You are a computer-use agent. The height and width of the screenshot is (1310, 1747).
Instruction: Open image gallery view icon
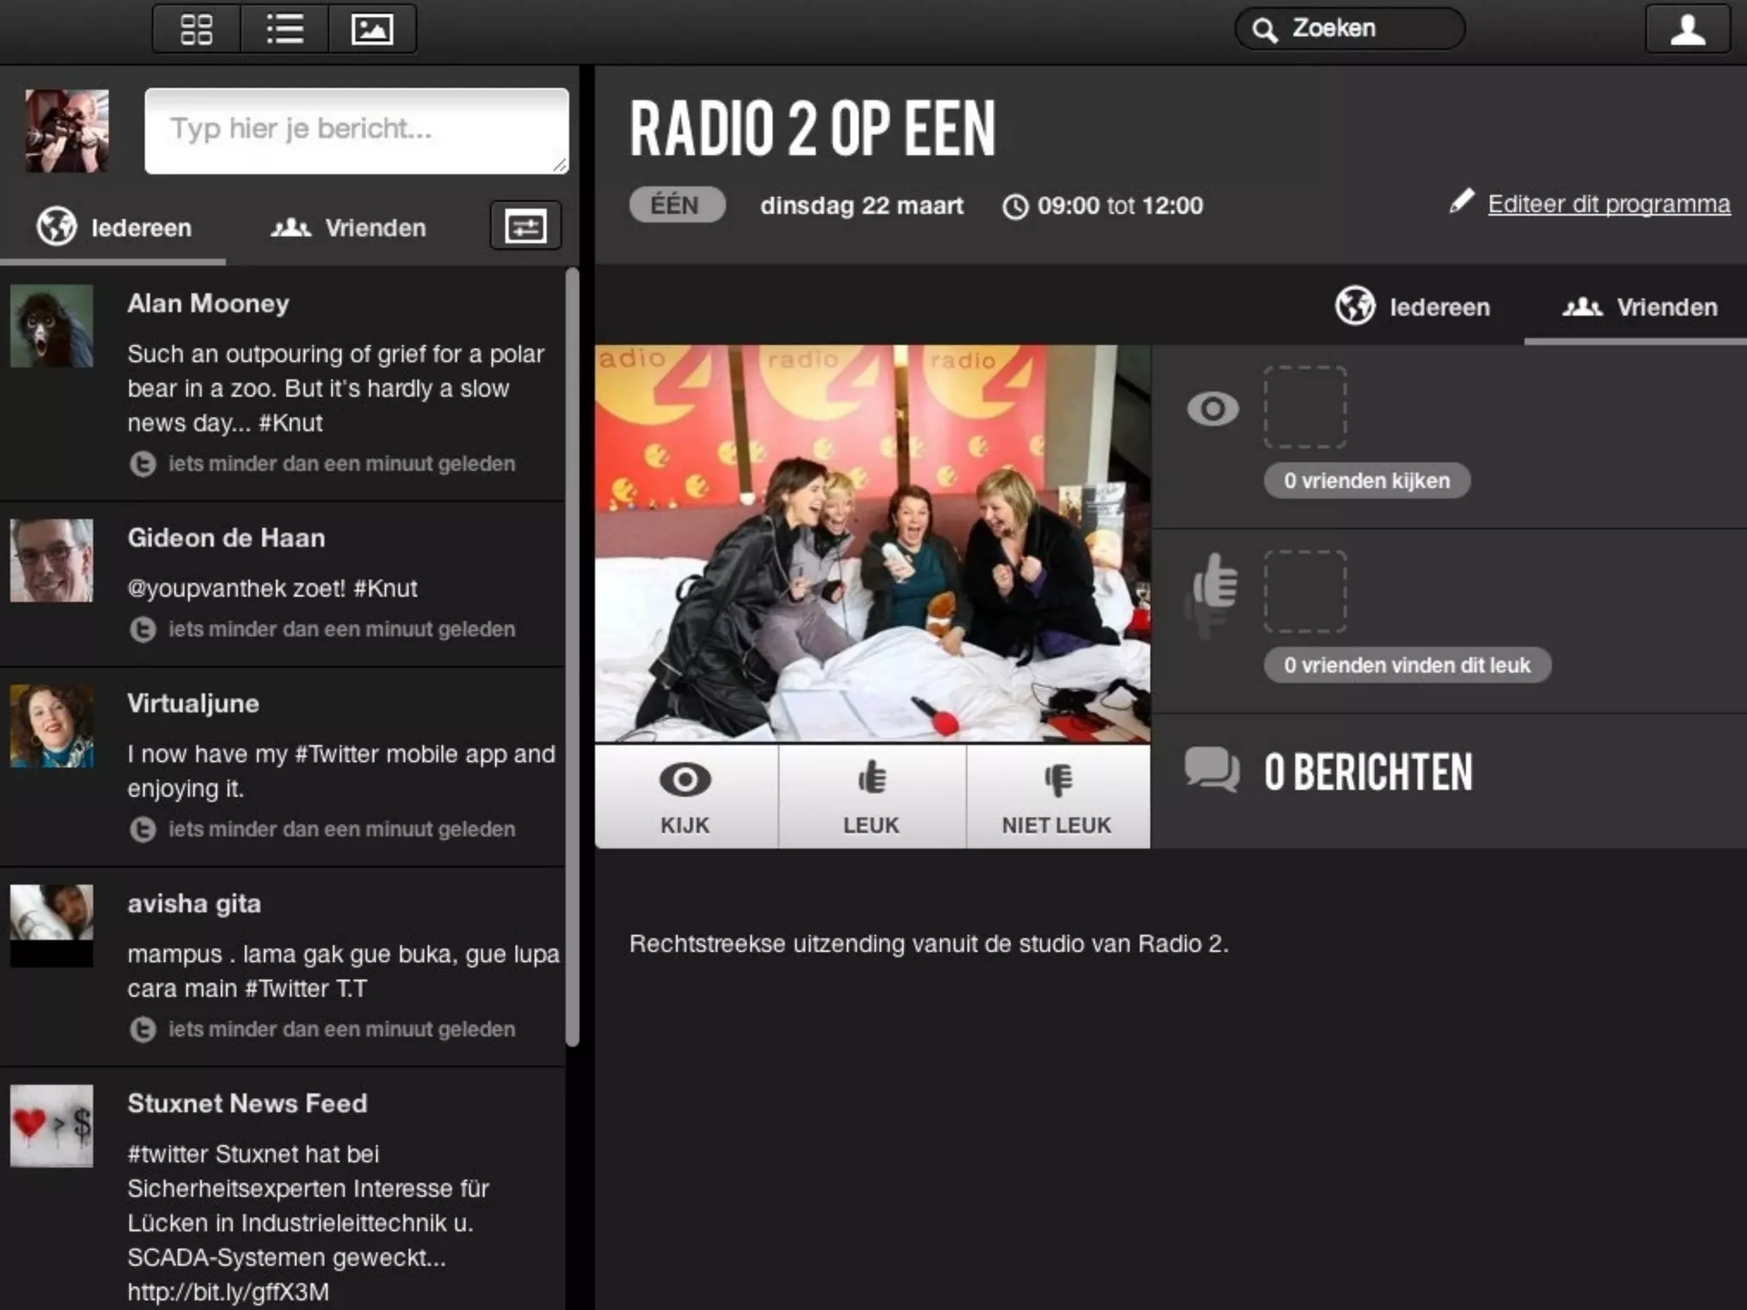[373, 29]
